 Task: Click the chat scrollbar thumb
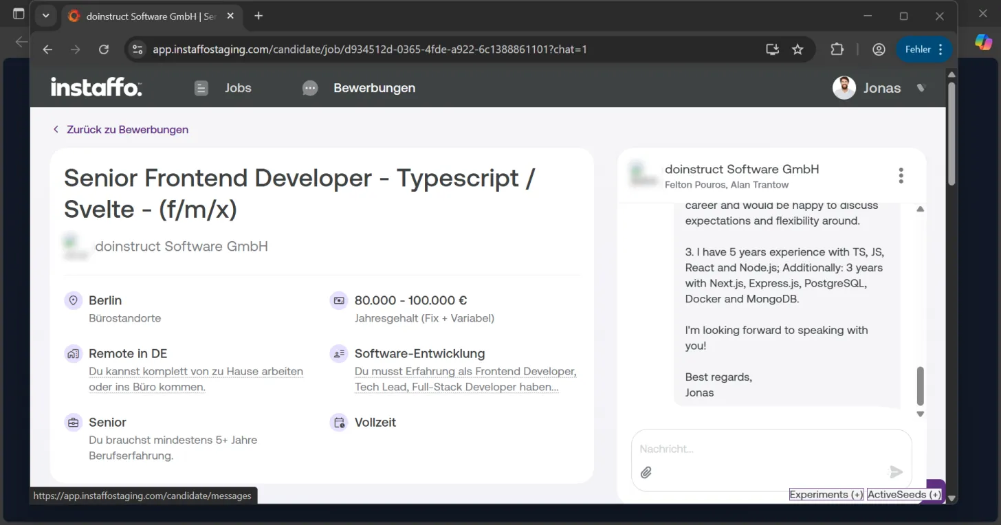pyautogui.click(x=921, y=386)
